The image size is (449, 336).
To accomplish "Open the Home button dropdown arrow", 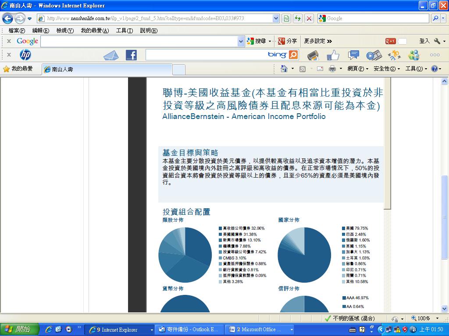I will (292, 69).
